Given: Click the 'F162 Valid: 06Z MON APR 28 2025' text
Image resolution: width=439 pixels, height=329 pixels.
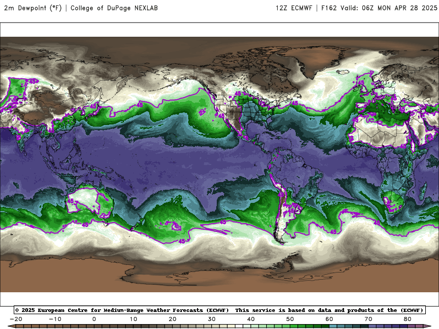Looking at the screenshot, I should coord(379,8).
